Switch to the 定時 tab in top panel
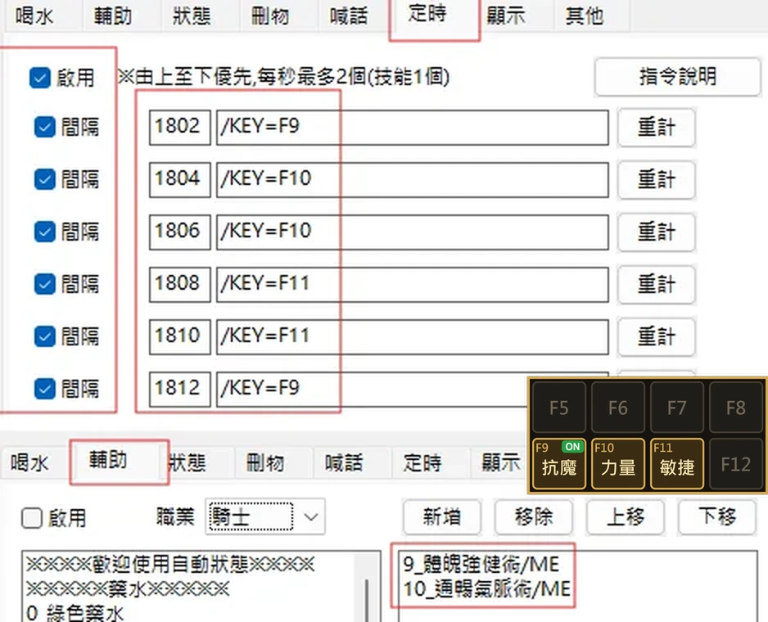Viewport: 768px width, 622px height. coord(427,14)
